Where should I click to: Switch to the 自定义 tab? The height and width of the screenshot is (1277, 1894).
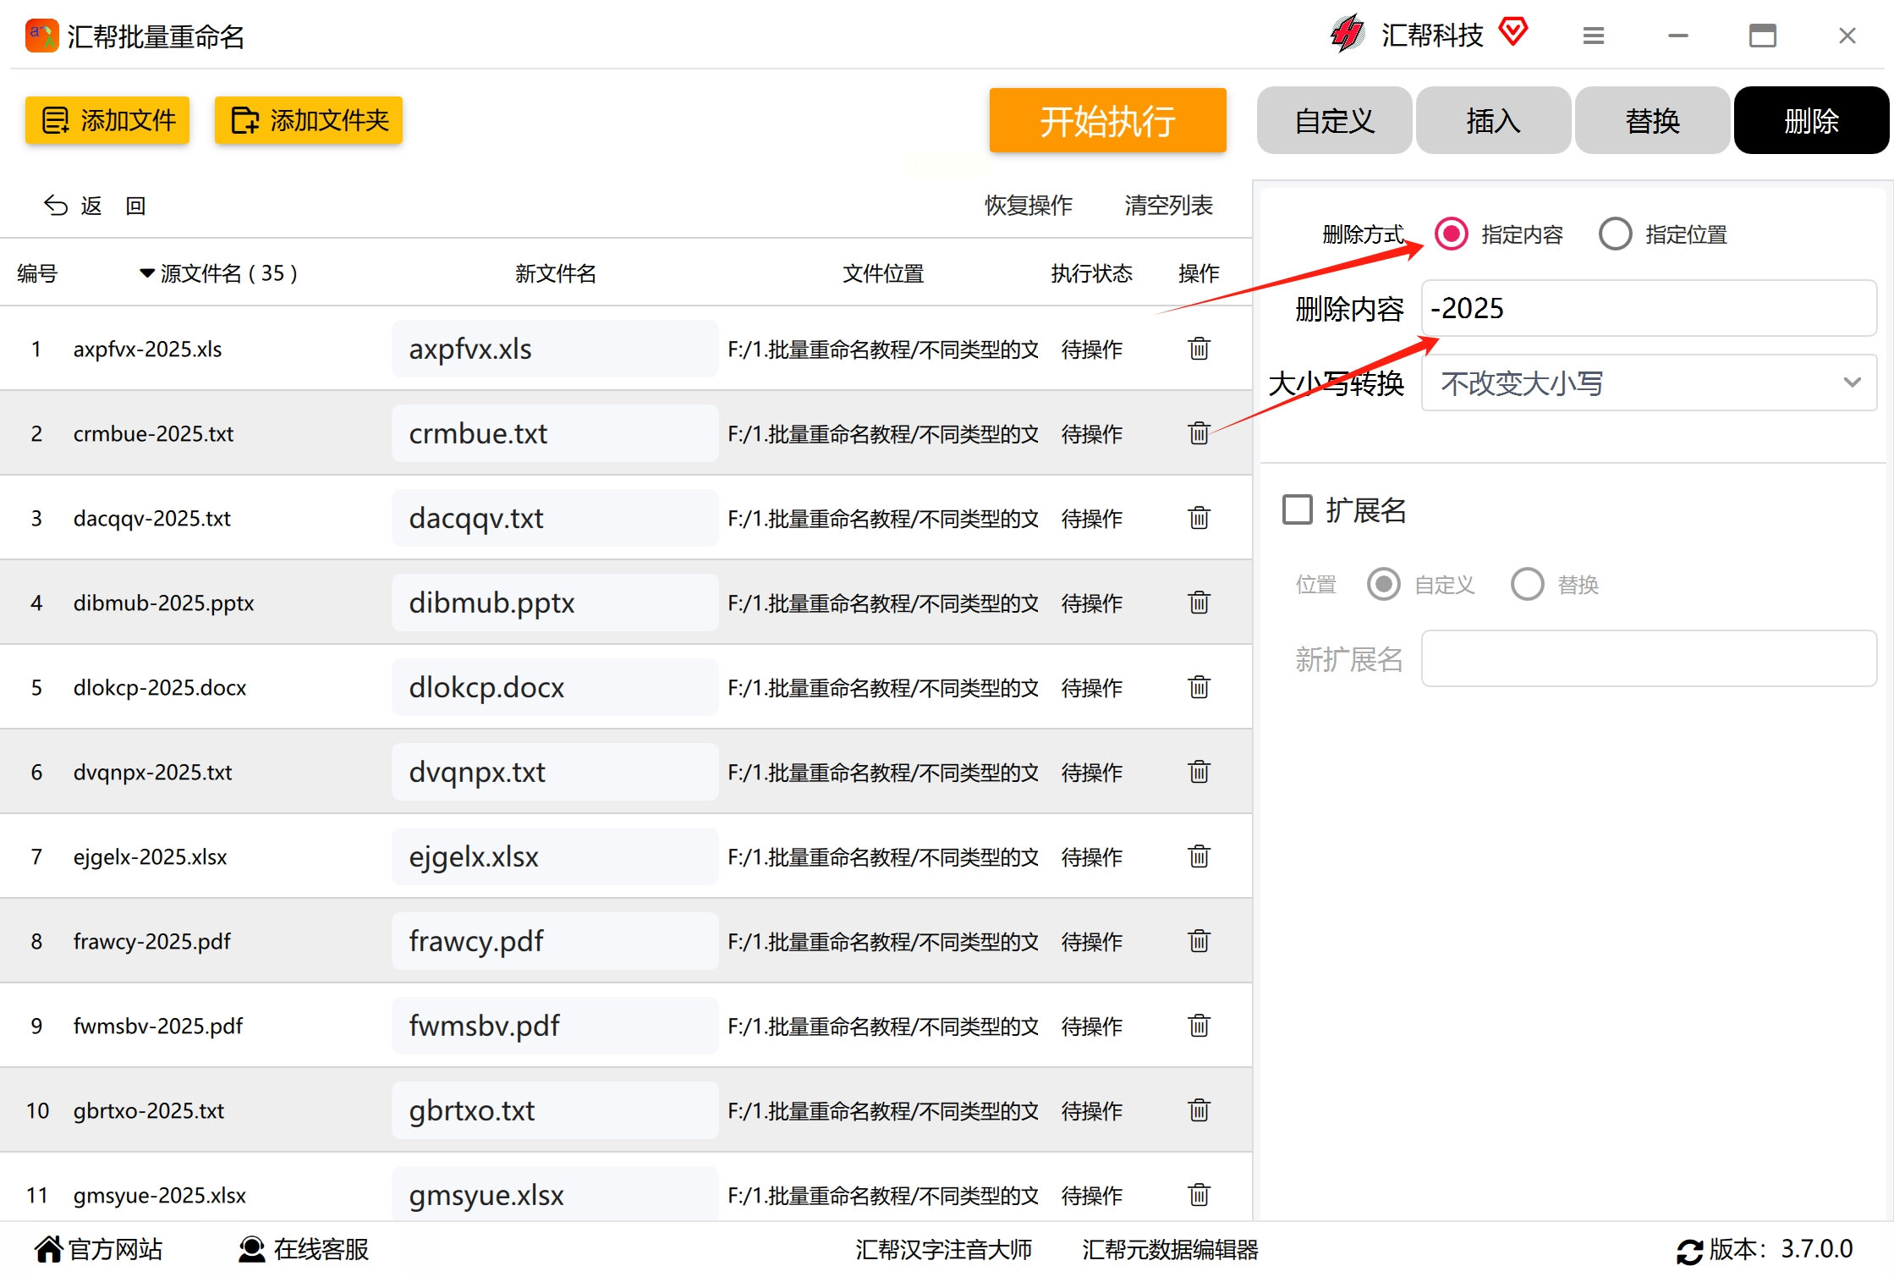tap(1334, 121)
